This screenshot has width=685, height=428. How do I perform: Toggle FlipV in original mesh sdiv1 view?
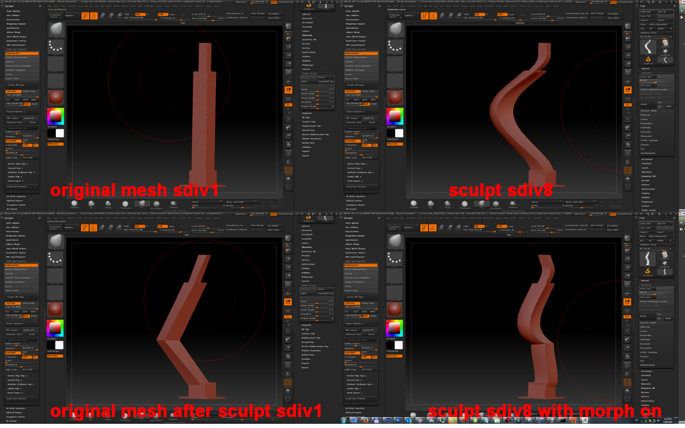click(27, 104)
